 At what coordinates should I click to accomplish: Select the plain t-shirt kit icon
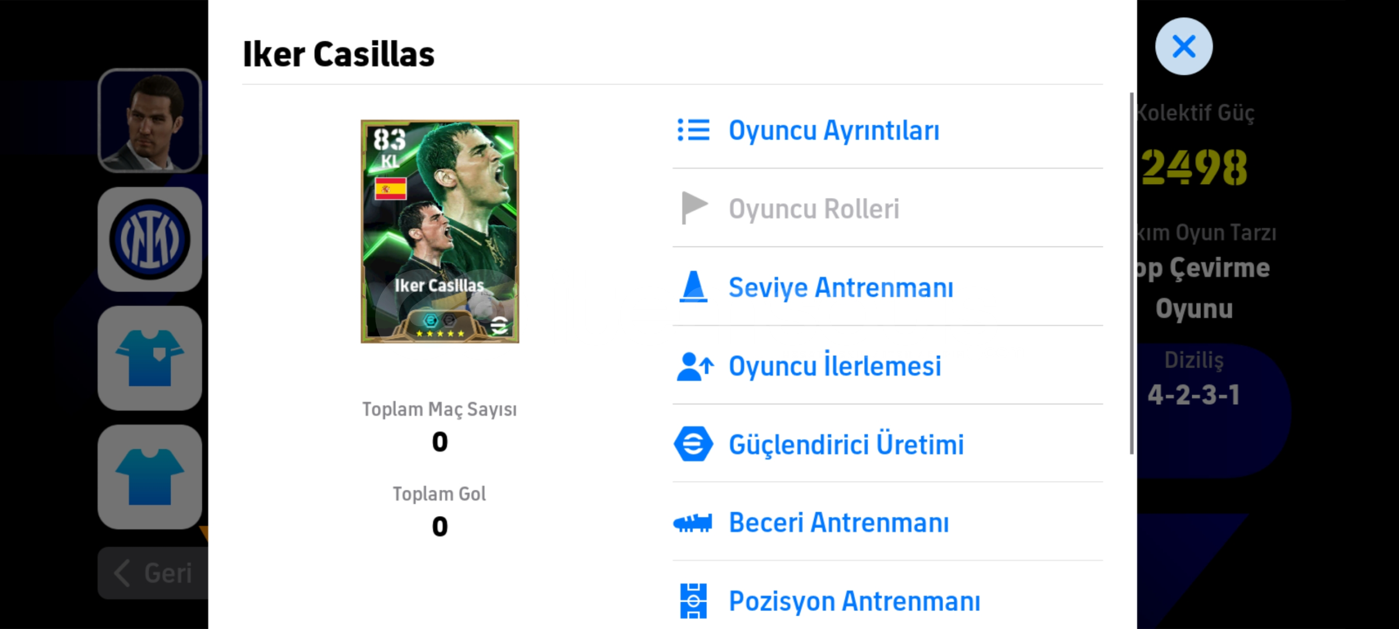150,477
